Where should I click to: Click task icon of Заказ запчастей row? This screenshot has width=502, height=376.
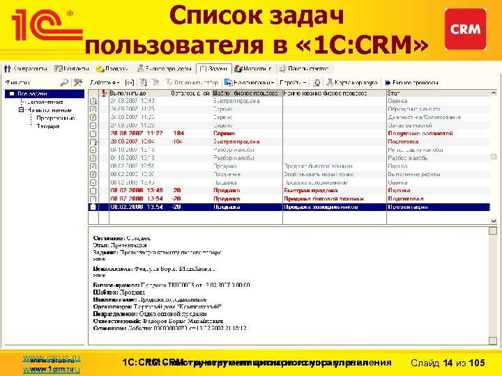point(93,125)
